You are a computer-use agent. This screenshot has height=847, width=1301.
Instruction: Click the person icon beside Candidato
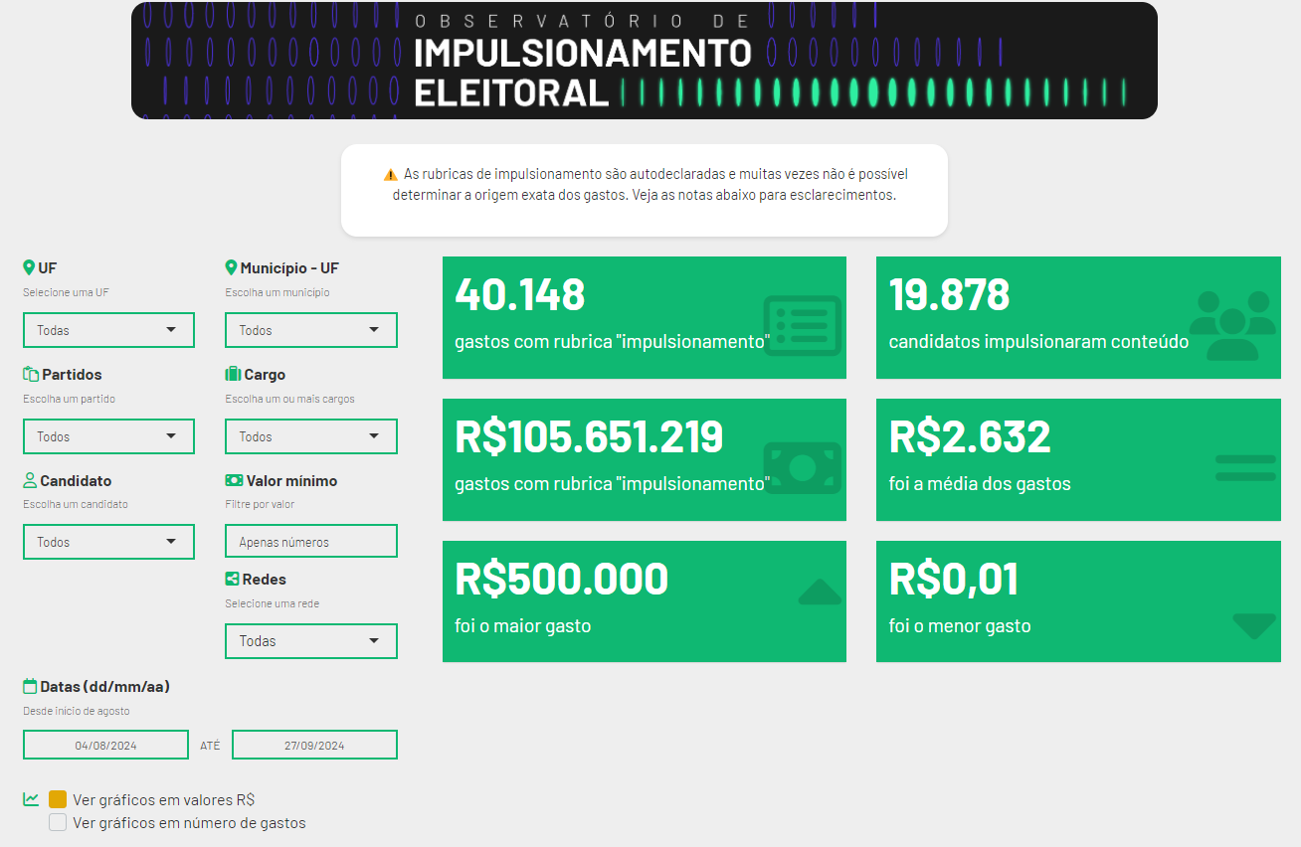point(30,480)
